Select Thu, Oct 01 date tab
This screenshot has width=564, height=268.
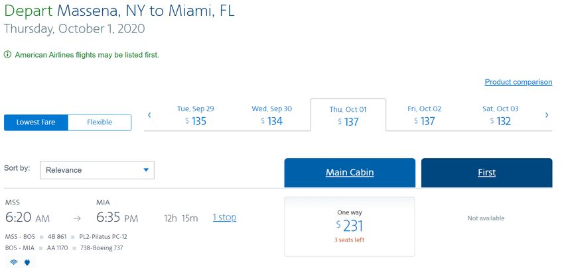348,115
